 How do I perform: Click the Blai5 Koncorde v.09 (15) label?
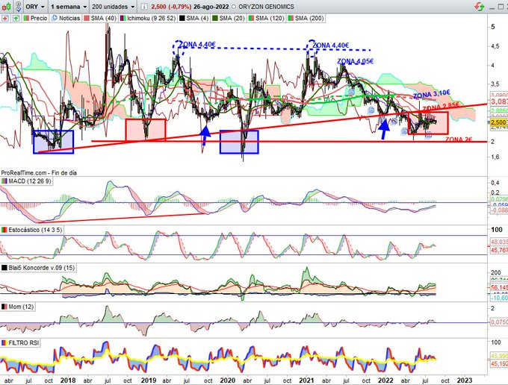tap(39, 268)
